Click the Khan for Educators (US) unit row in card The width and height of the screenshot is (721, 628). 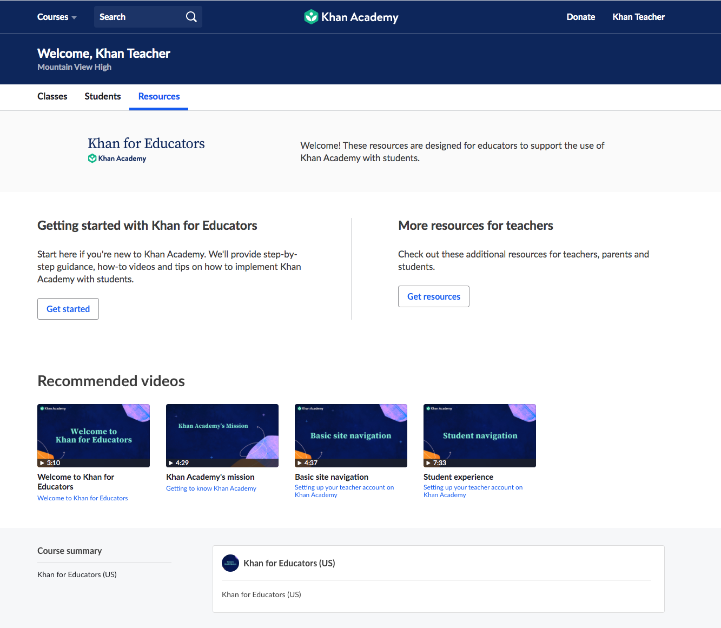261,594
